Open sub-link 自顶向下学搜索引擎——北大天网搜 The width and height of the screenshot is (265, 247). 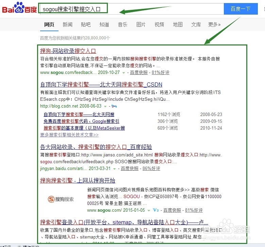tap(79, 114)
